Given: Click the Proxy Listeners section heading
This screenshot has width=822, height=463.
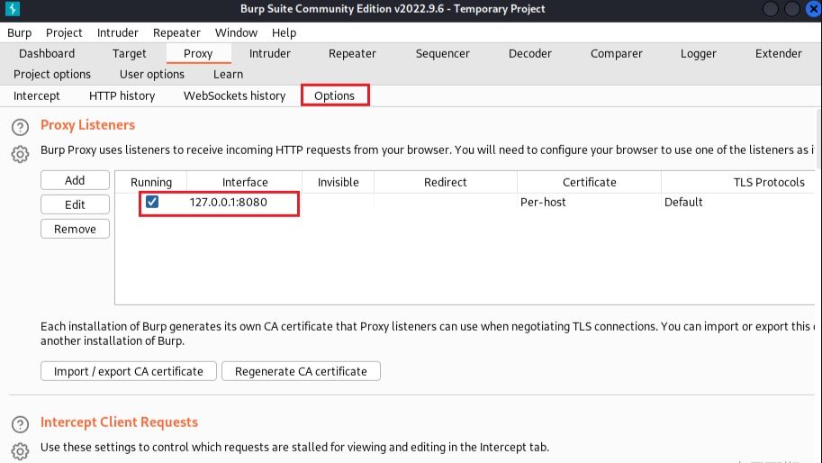Looking at the screenshot, I should point(87,125).
